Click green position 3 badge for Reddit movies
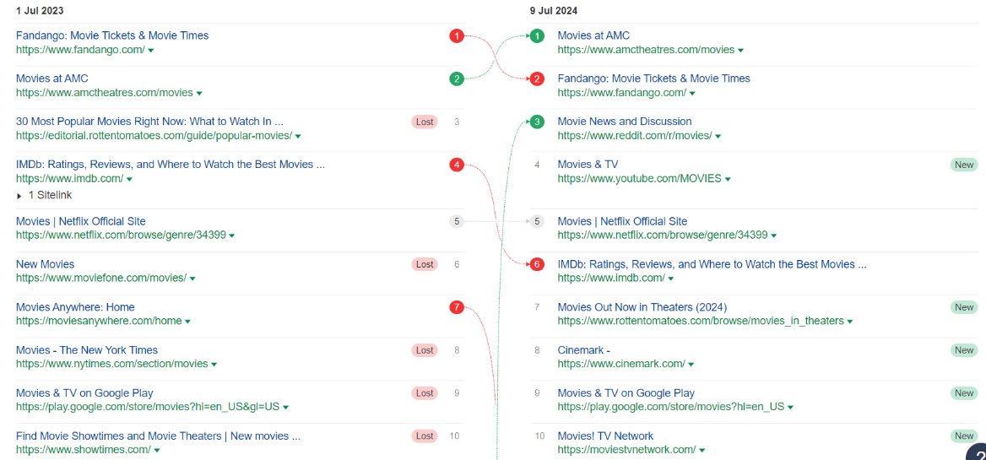The height and width of the screenshot is (460, 986). (x=536, y=122)
